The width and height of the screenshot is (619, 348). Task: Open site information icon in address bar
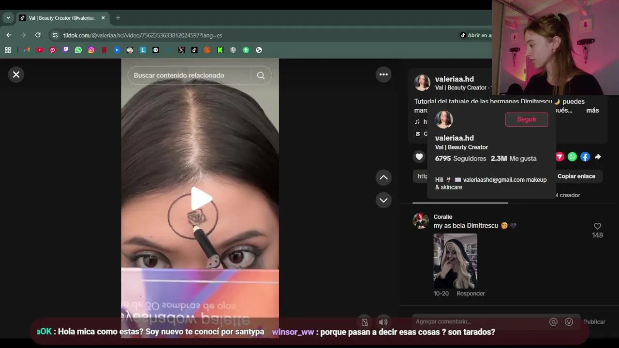click(55, 35)
